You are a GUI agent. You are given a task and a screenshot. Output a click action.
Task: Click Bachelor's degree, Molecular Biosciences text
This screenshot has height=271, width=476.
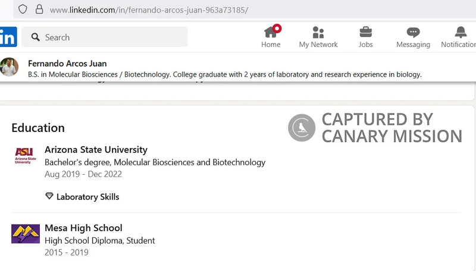(x=155, y=162)
